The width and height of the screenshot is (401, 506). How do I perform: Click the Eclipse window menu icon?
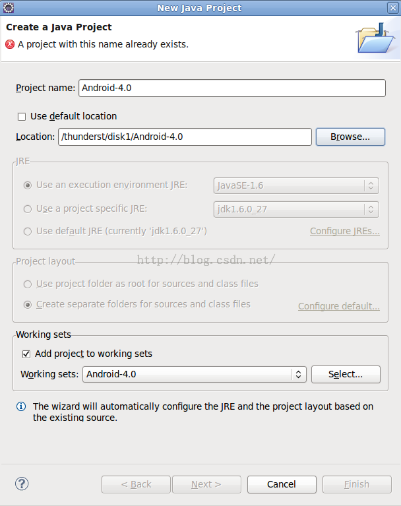click(x=9, y=8)
